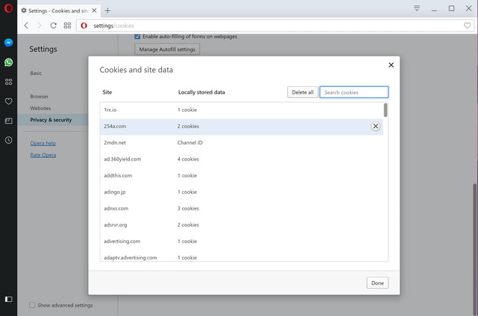The width and height of the screenshot is (478, 316).
Task: Disable auto-filling of forms checkbox
Action: point(137,37)
